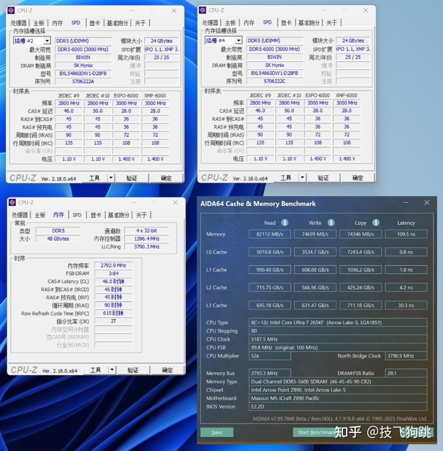This screenshot has height=451, width=443.
Task: Close the AIDA64 benchmark window
Action: 427,203
